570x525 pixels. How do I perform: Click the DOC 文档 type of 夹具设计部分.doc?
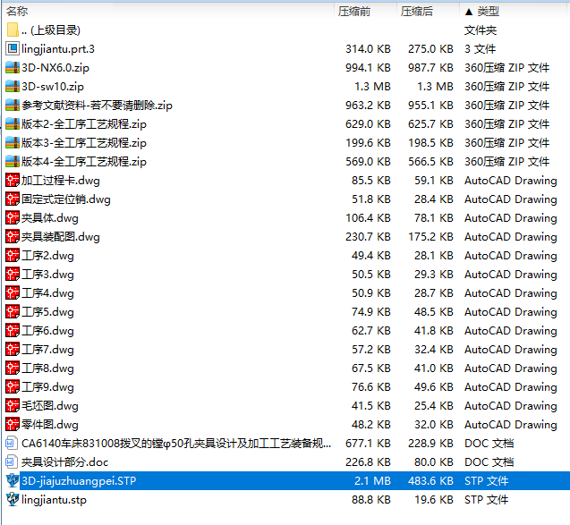coord(489,462)
